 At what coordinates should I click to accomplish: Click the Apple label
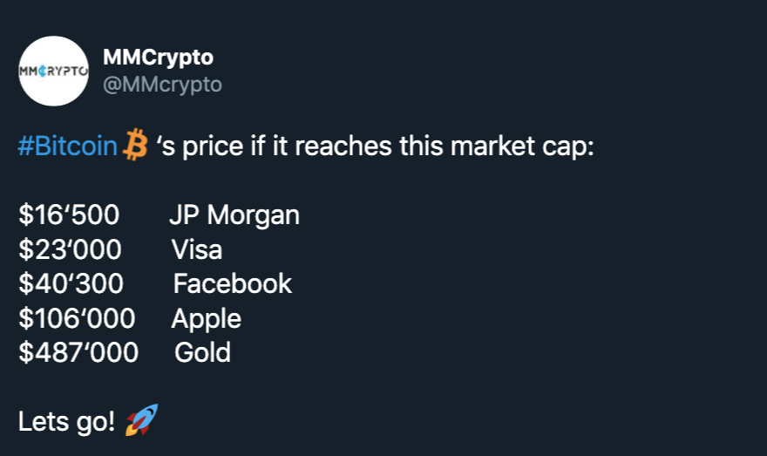point(207,318)
